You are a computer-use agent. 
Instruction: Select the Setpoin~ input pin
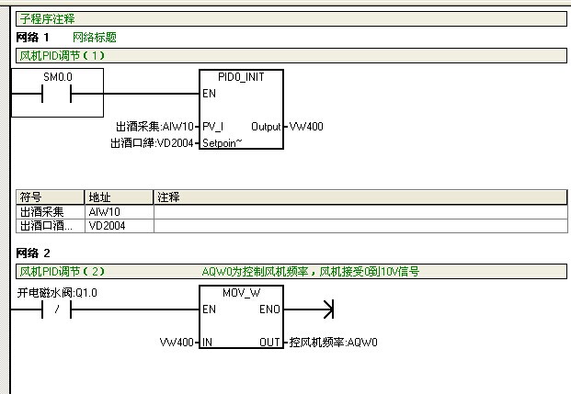223,143
